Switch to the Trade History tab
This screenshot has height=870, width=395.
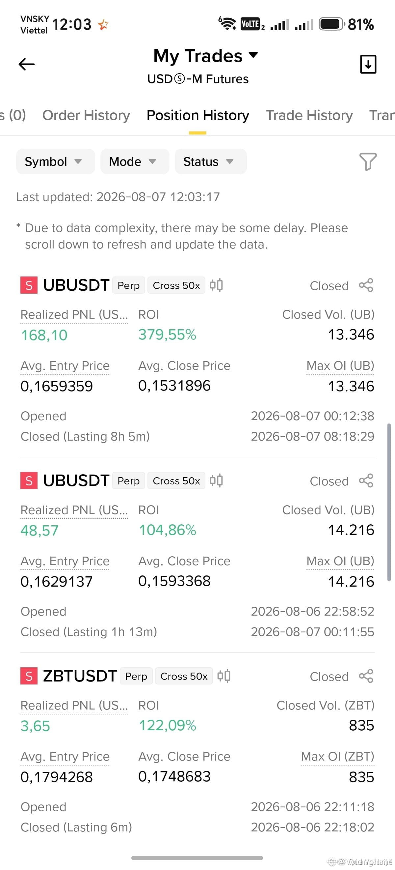309,115
